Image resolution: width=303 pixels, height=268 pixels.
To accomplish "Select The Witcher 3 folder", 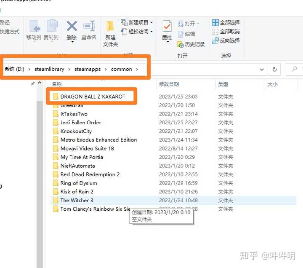I will click(77, 200).
